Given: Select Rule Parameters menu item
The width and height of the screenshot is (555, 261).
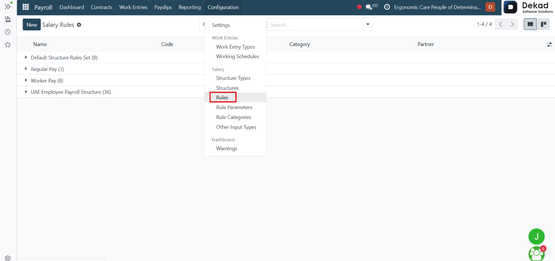Looking at the screenshot, I should pyautogui.click(x=234, y=107).
